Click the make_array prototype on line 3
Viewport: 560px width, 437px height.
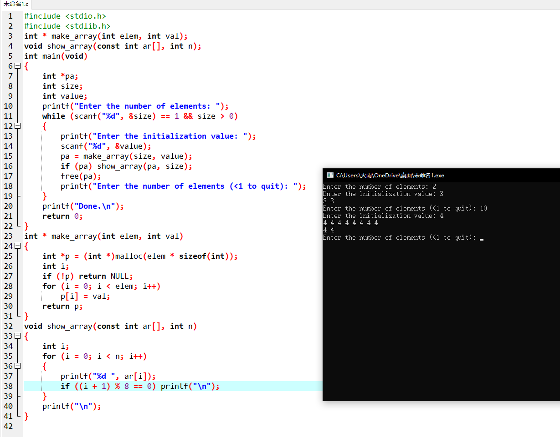106,36
